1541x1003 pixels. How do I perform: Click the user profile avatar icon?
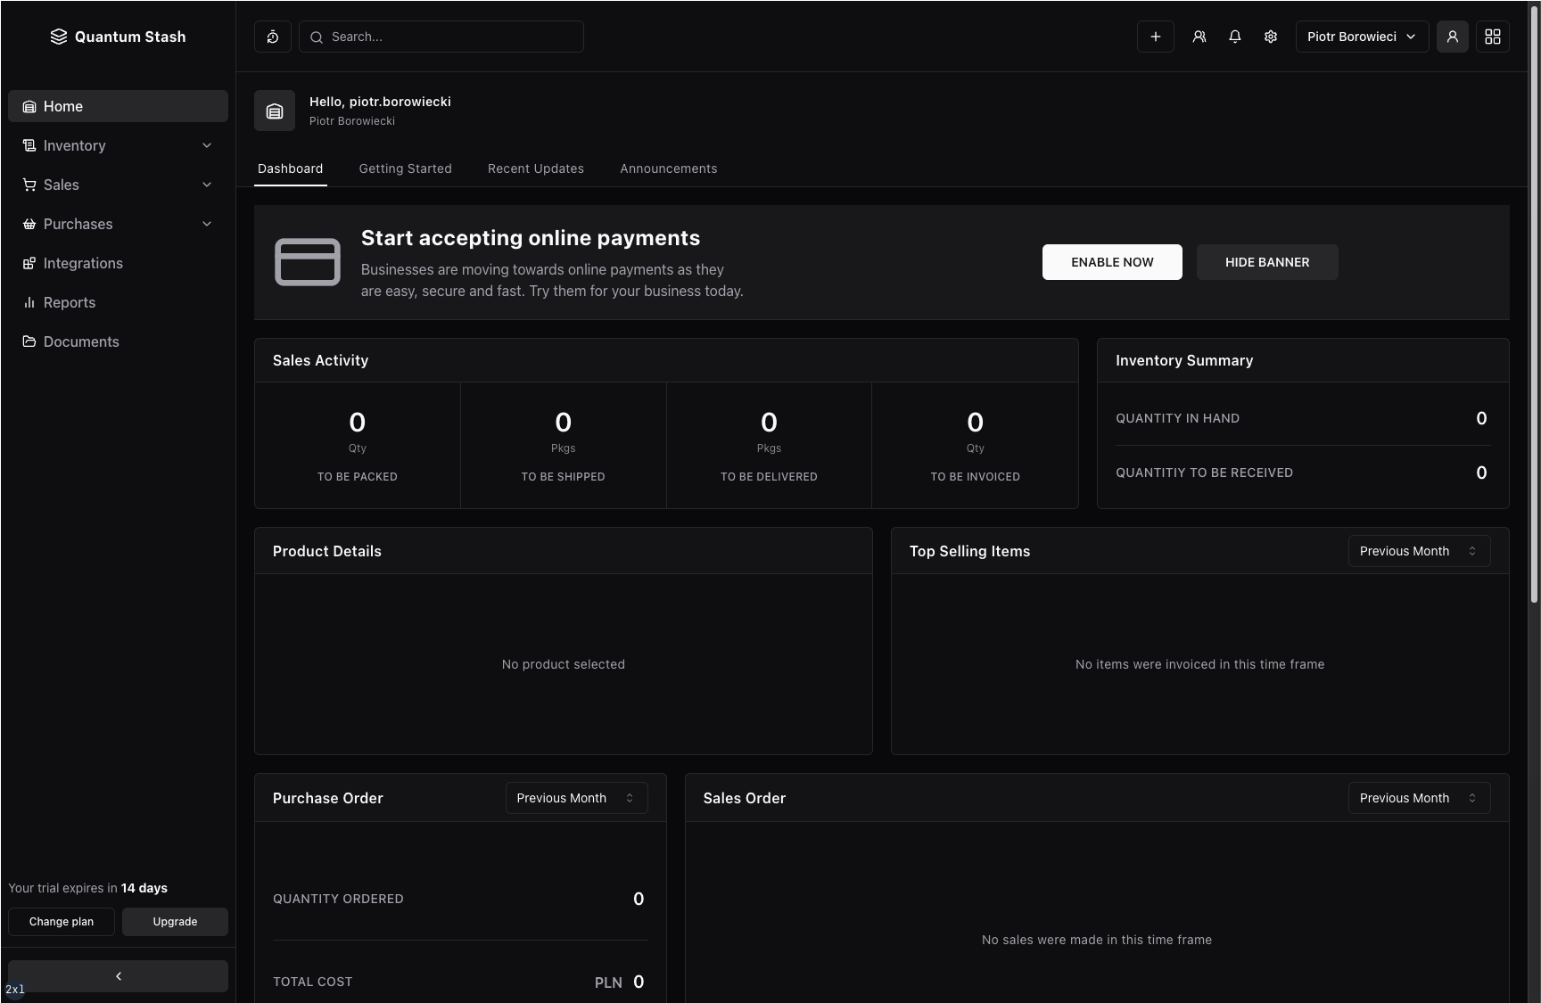click(x=1453, y=37)
